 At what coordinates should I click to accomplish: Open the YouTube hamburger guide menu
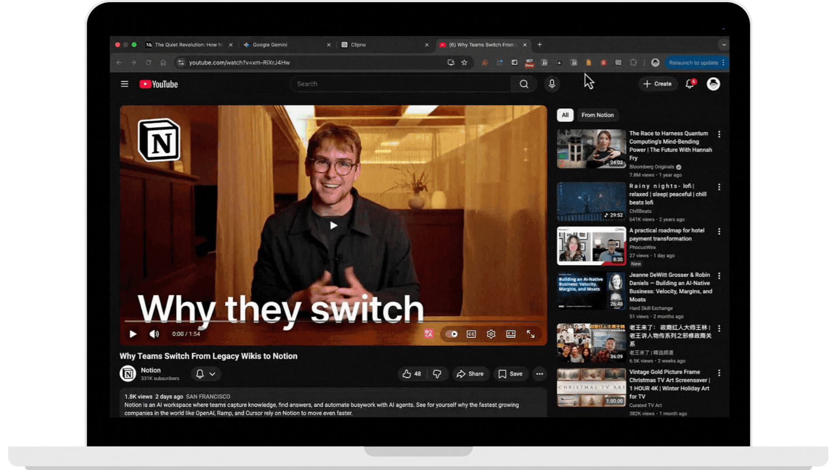tap(124, 84)
